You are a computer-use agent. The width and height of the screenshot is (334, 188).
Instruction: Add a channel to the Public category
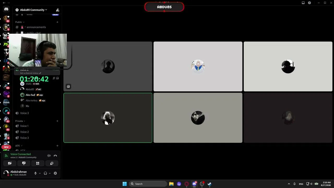[57, 22]
